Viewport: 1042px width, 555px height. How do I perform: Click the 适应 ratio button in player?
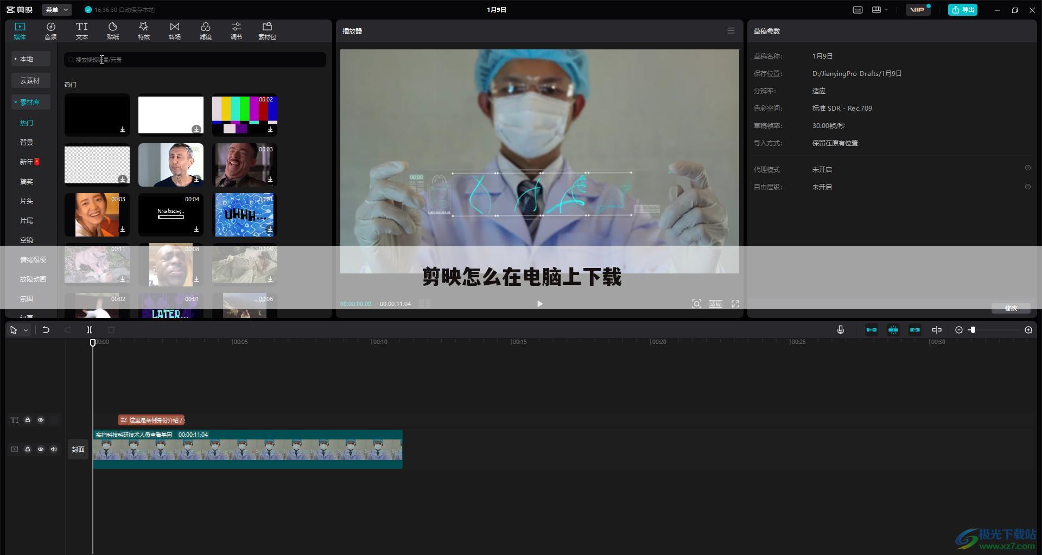pyautogui.click(x=715, y=304)
